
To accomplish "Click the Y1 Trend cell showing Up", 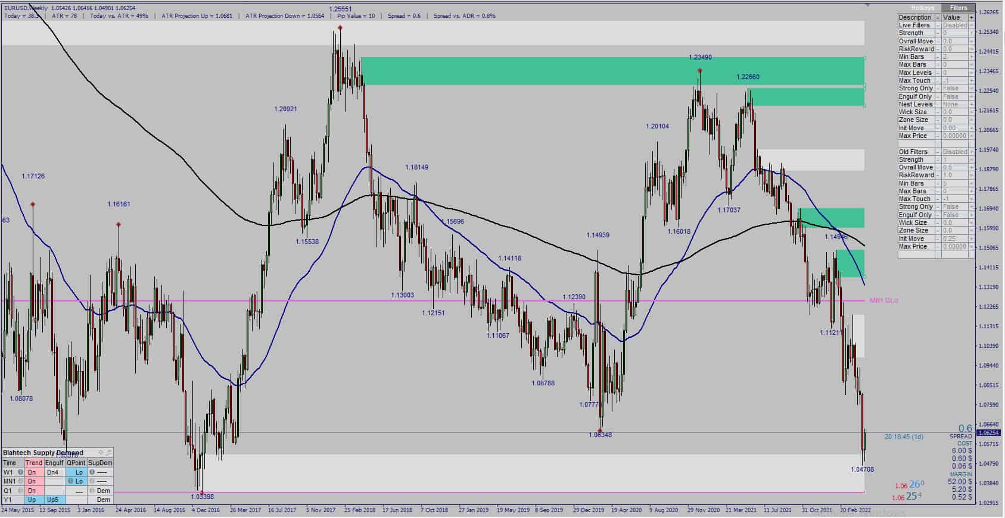I will tap(34, 500).
